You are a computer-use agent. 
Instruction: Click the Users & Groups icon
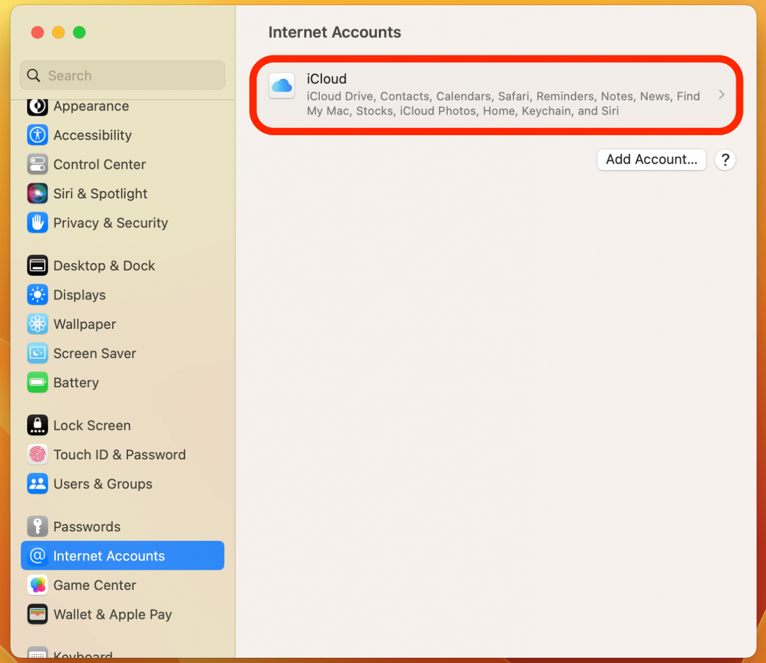click(x=37, y=484)
